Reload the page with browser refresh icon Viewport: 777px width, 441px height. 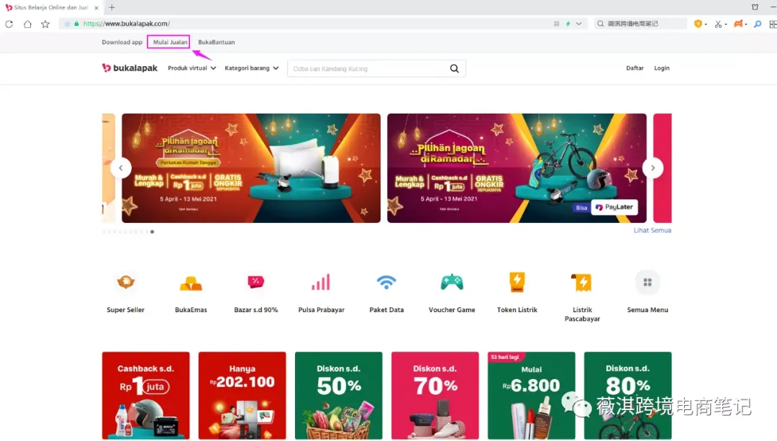click(9, 24)
